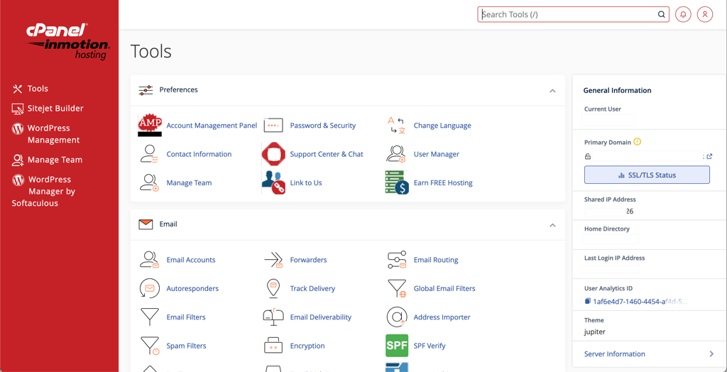Open the User Manager link
Image resolution: width=727 pixels, height=372 pixels.
(x=437, y=154)
